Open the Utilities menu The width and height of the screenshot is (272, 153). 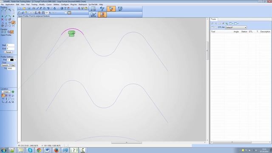point(56,5)
